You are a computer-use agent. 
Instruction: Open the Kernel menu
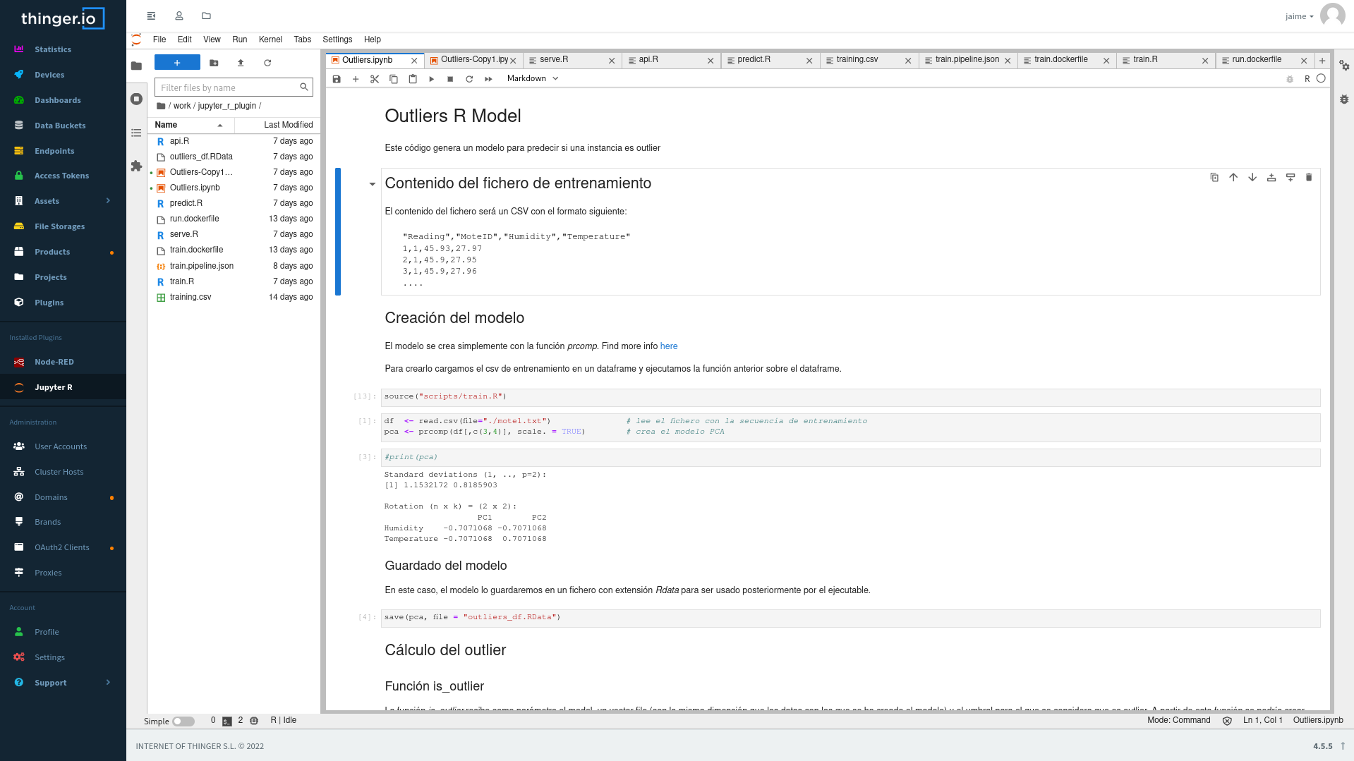[270, 39]
